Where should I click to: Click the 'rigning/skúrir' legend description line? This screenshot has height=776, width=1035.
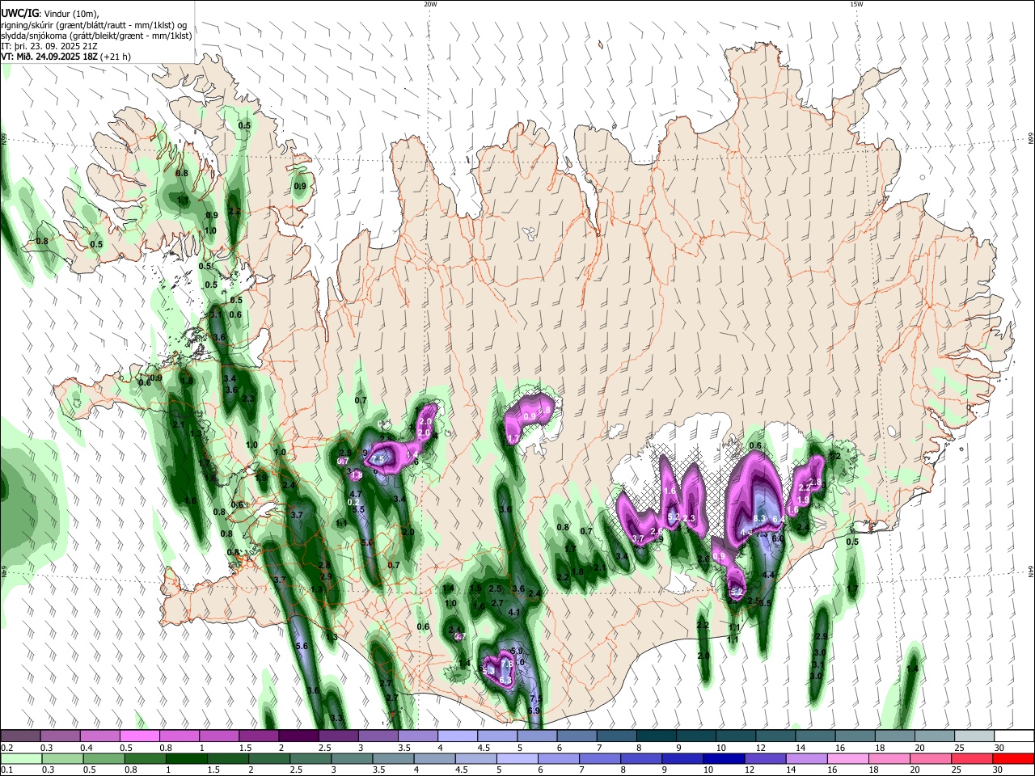pos(94,25)
